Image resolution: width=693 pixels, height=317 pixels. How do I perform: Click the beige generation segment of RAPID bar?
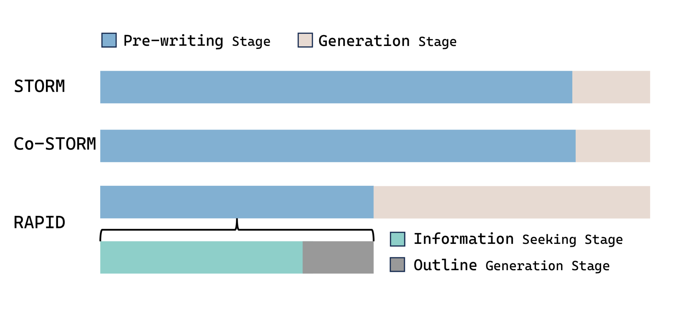(512, 202)
